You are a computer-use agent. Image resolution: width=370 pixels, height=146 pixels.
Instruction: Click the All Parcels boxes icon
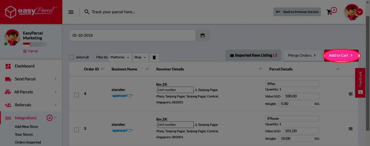tap(8, 92)
